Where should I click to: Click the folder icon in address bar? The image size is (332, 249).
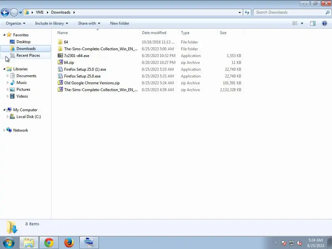[x=27, y=12]
